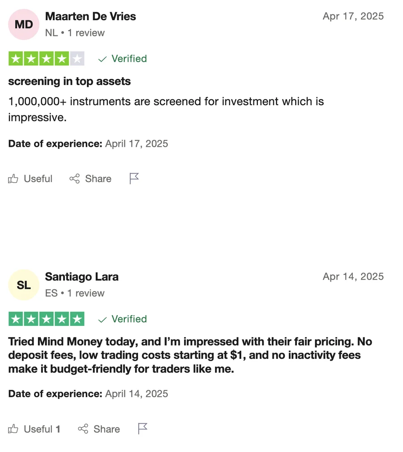This screenshot has width=403, height=452.
Task: Click thumbs-up icon on Maarten's review
Action: 13,179
